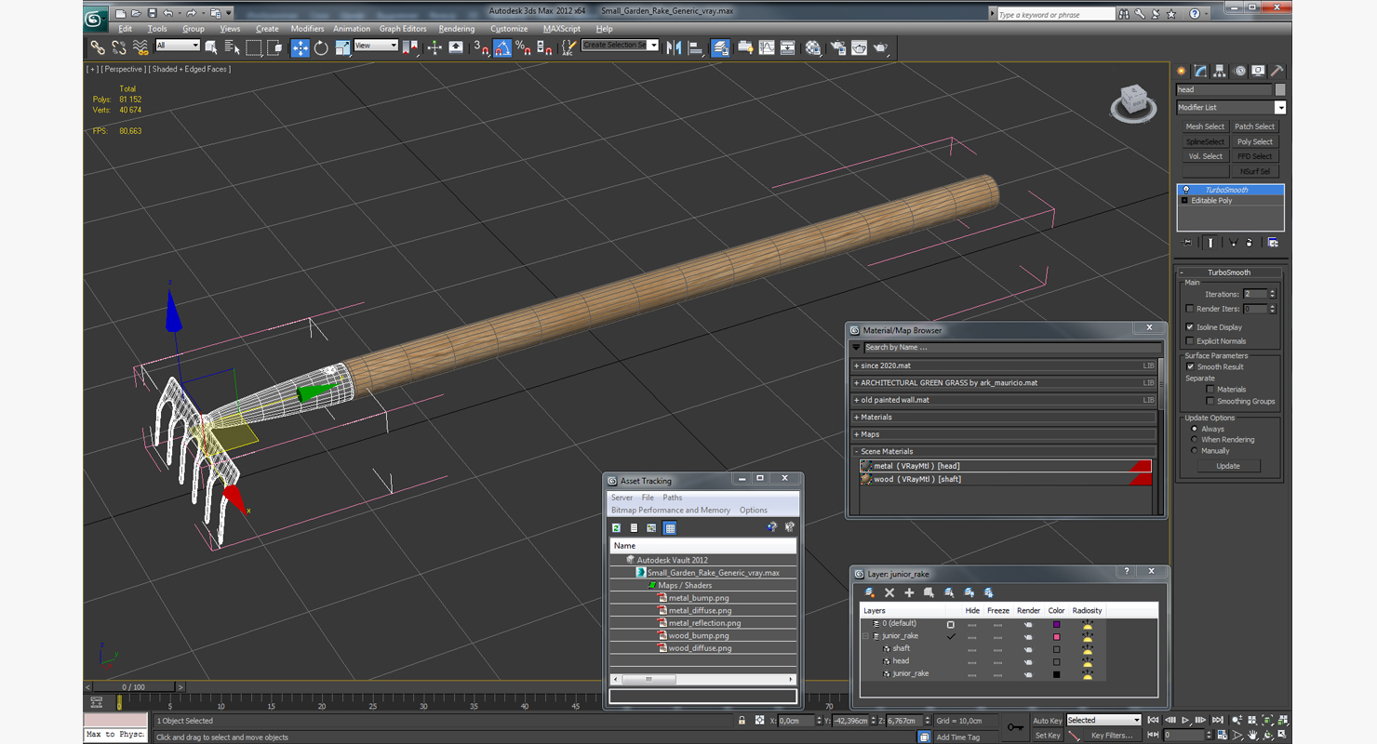Click the Render Production teapot icon
Viewport: 1377px width, 744px height.
pos(880,47)
